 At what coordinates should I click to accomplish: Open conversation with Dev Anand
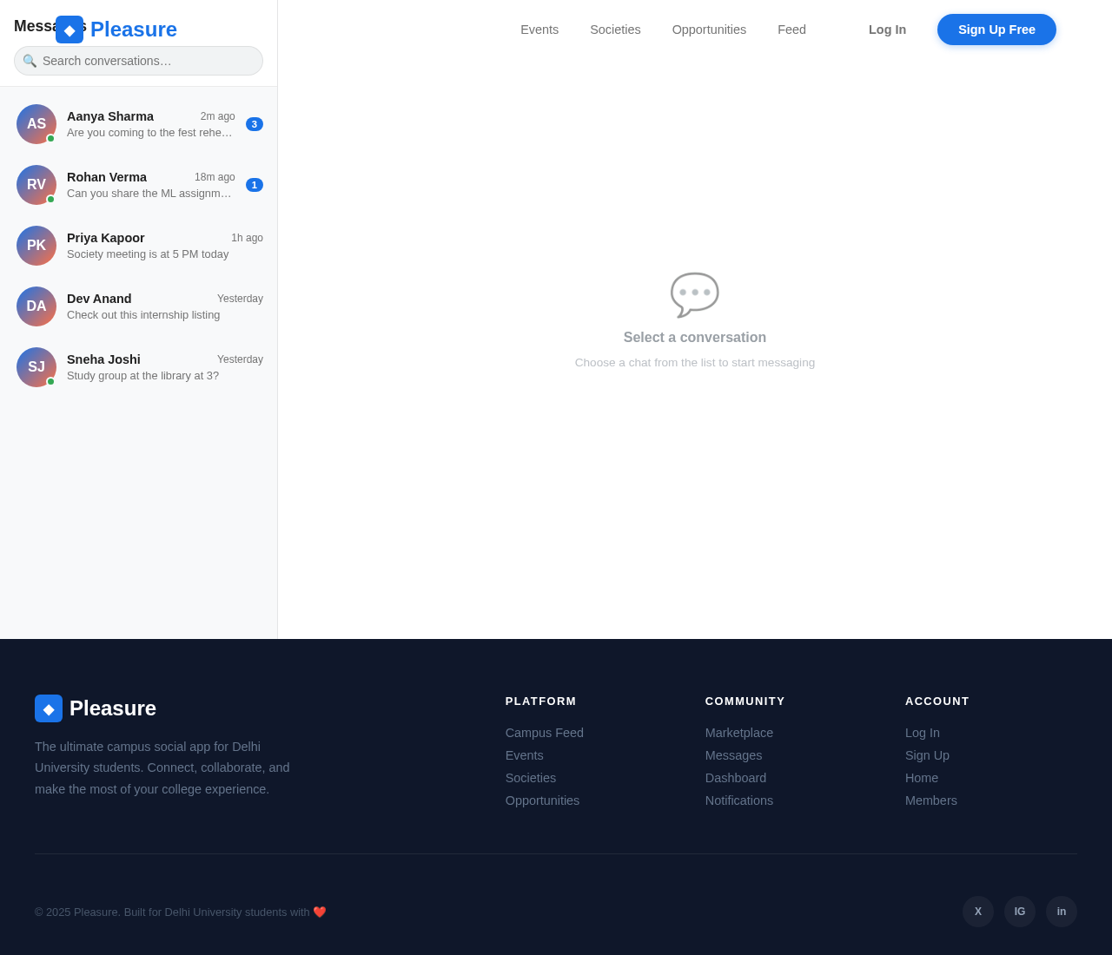click(139, 306)
